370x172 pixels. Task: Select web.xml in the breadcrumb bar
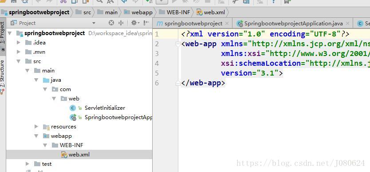coord(211,12)
